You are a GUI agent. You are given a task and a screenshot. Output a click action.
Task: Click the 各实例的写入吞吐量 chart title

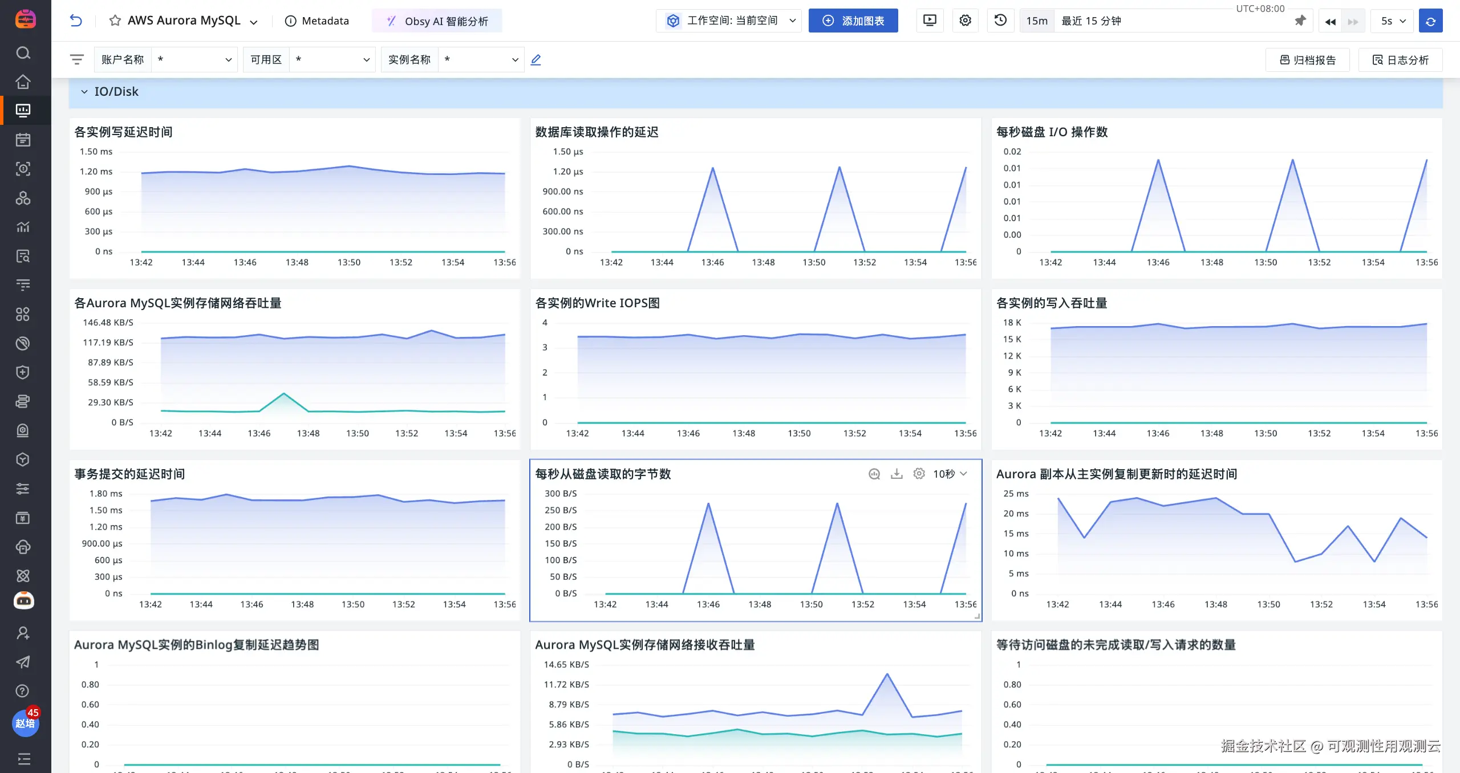pyautogui.click(x=1052, y=303)
